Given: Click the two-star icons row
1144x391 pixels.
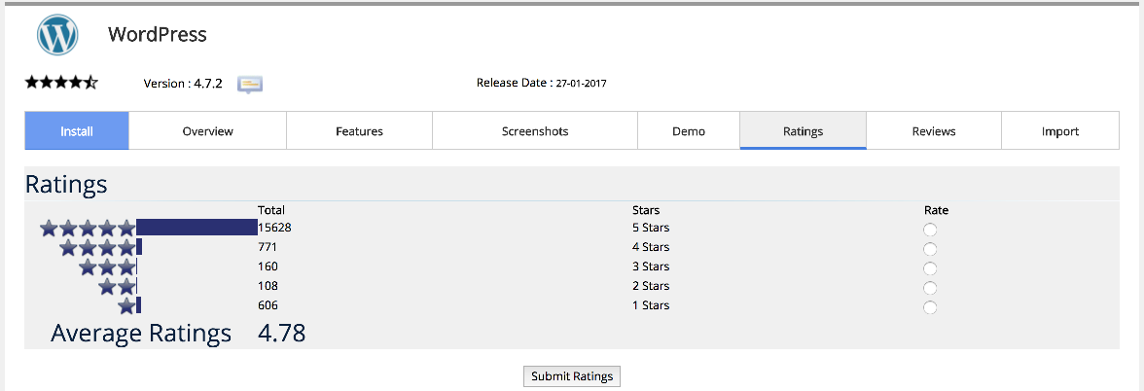Looking at the screenshot, I should (117, 287).
